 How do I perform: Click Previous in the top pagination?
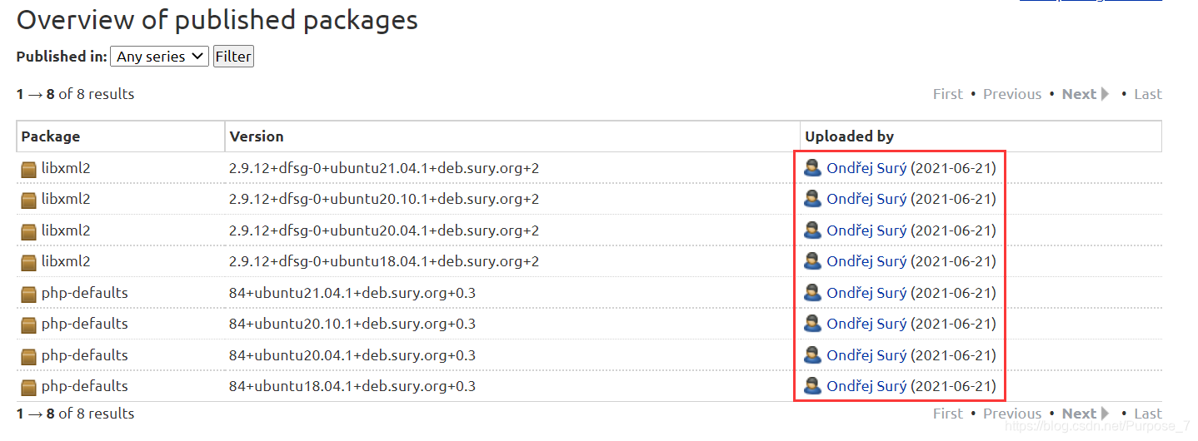click(x=1012, y=94)
